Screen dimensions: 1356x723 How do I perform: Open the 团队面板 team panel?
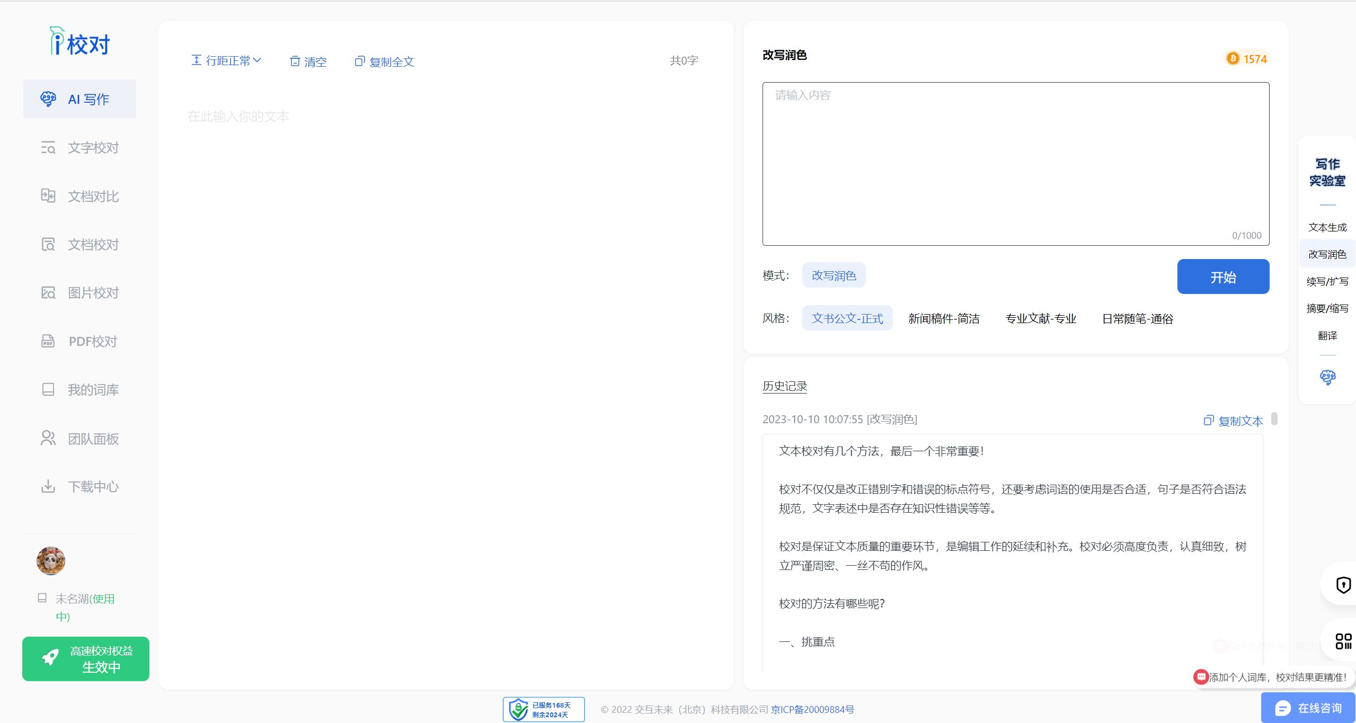(79, 438)
